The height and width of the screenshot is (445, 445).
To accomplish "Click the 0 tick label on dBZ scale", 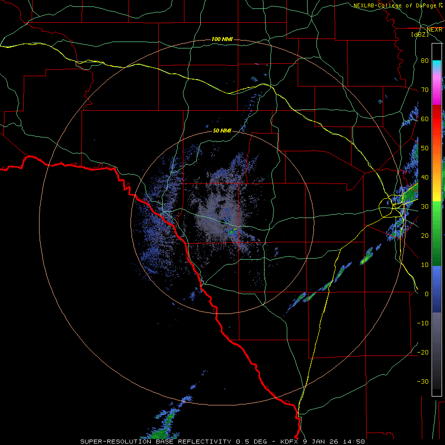I will point(427,294).
